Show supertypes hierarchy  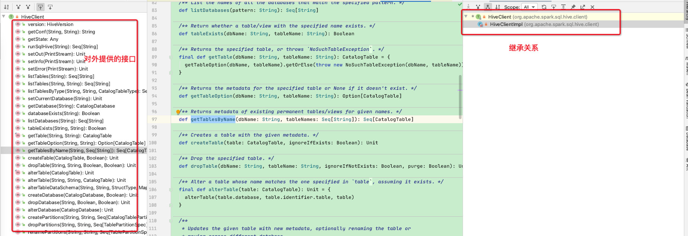478,7
